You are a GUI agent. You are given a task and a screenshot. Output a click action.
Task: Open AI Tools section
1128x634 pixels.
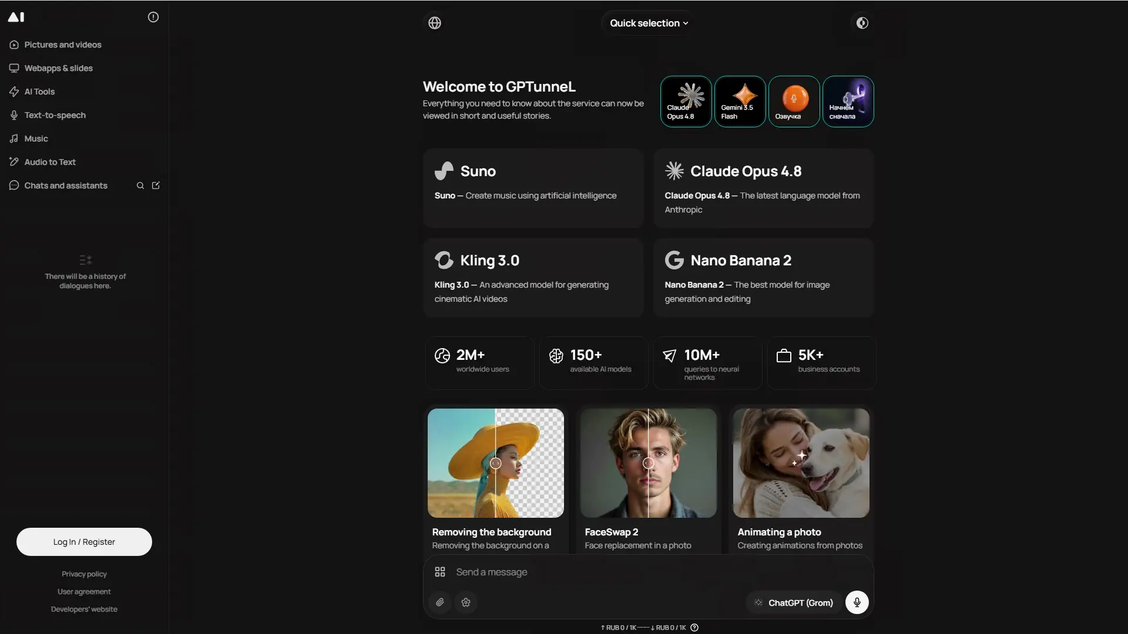(39, 92)
